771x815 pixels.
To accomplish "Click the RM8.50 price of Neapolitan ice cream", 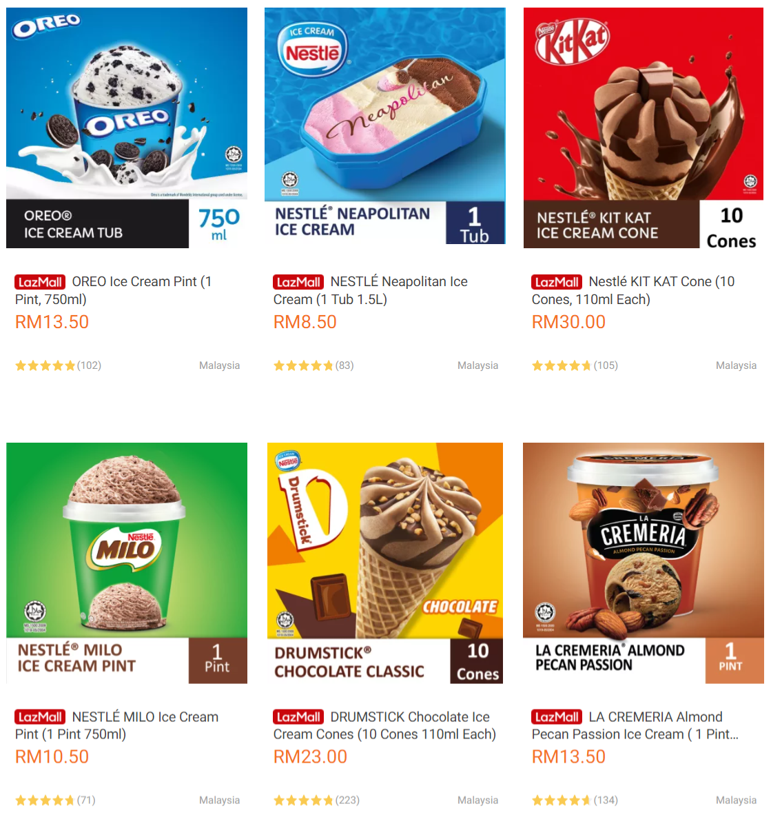I will 305,322.
